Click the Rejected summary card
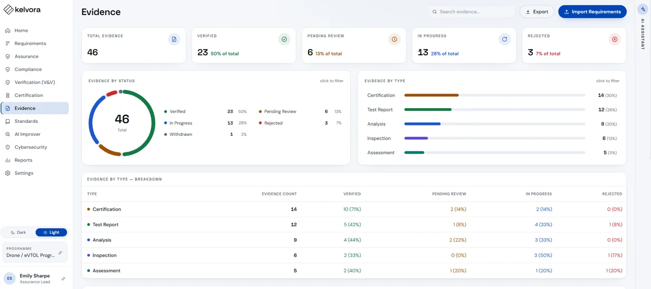Image resolution: width=651 pixels, height=289 pixels. [574, 45]
